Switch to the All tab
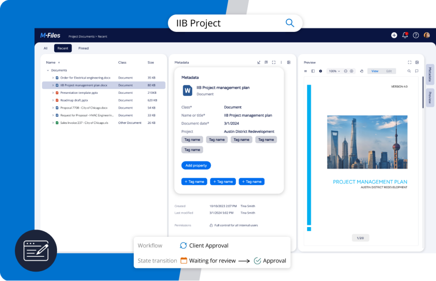The image size is (436, 281). [46, 48]
